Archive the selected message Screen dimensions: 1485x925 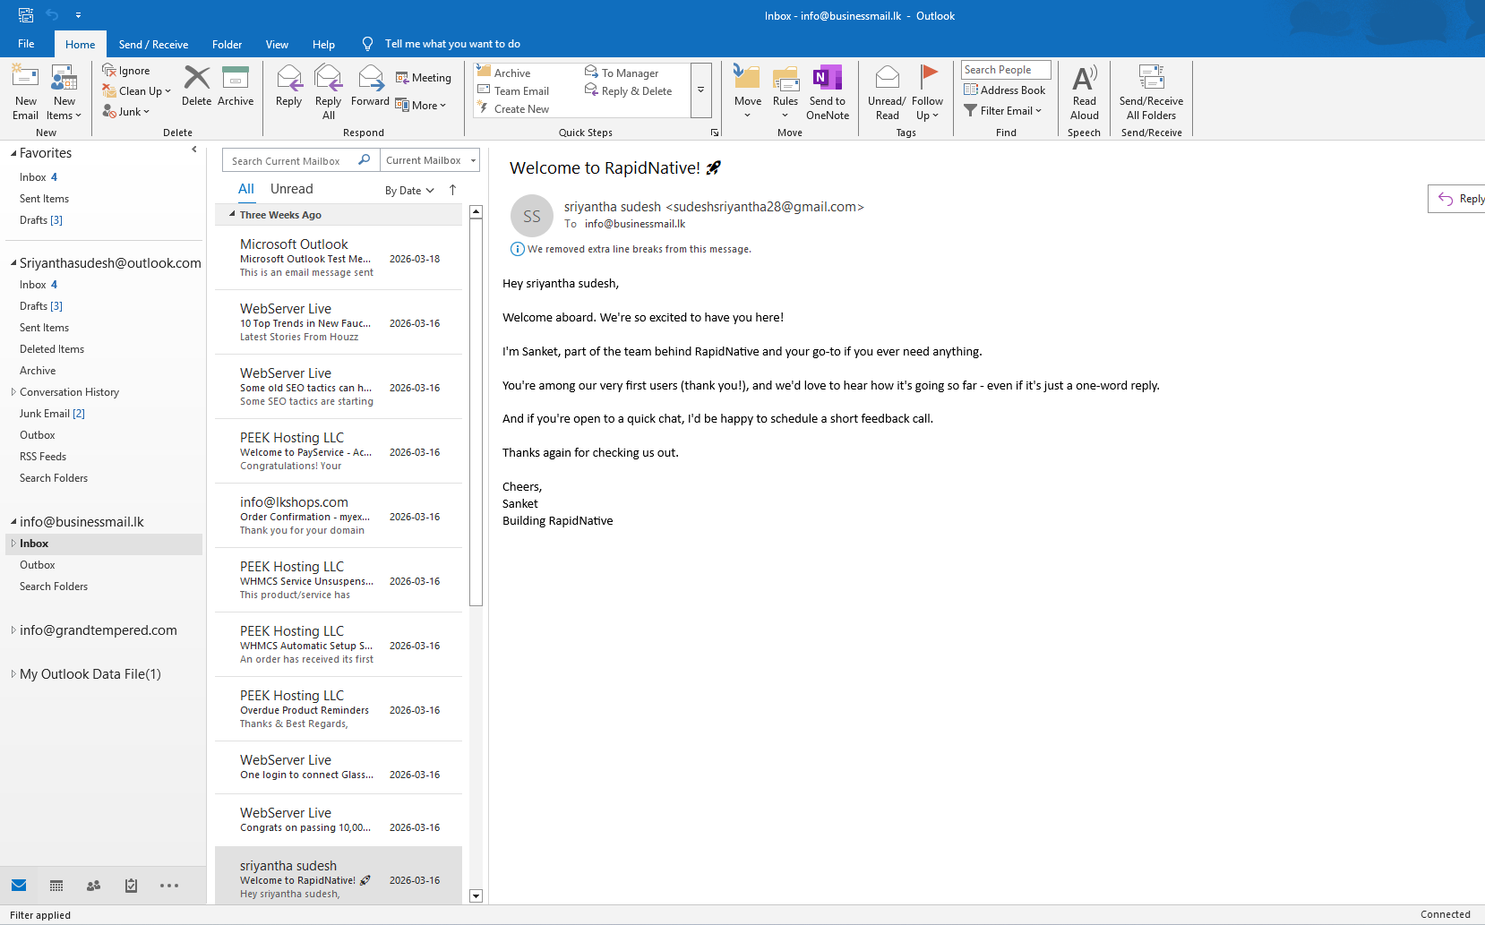[236, 86]
